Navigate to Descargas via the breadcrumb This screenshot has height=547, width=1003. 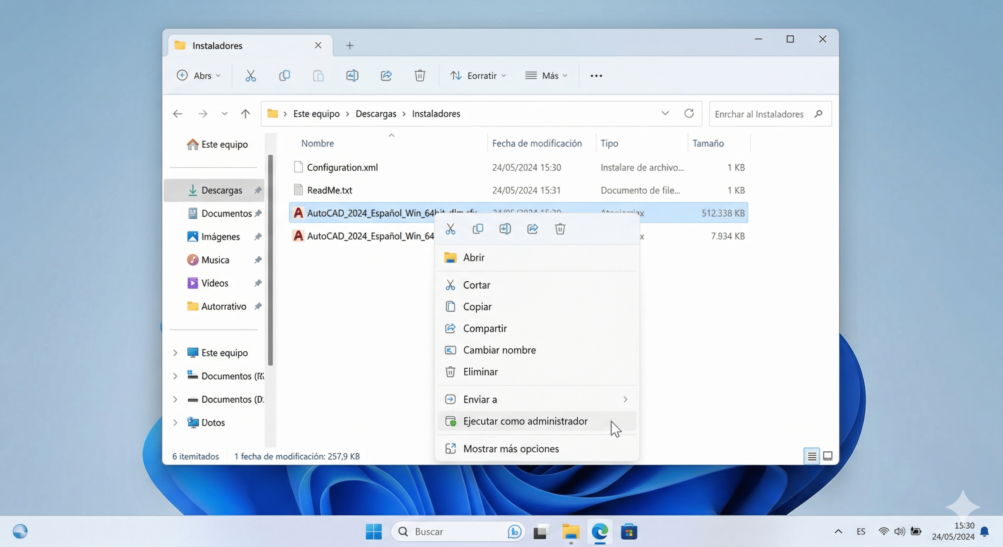[x=375, y=114]
